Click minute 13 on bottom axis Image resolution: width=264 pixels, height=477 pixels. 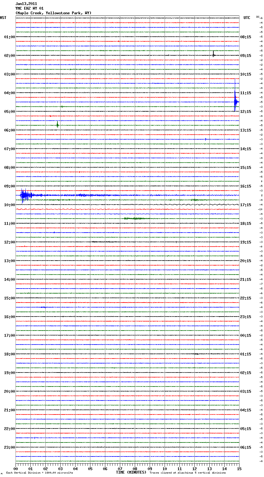pyautogui.click(x=209, y=469)
